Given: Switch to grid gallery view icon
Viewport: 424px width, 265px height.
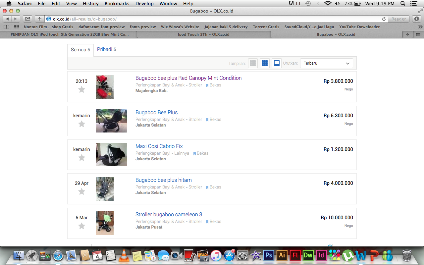Looking at the screenshot, I should pyautogui.click(x=265, y=63).
